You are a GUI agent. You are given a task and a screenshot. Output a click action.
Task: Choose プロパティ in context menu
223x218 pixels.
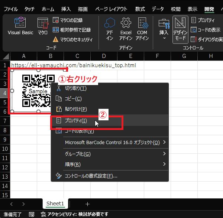76,120
